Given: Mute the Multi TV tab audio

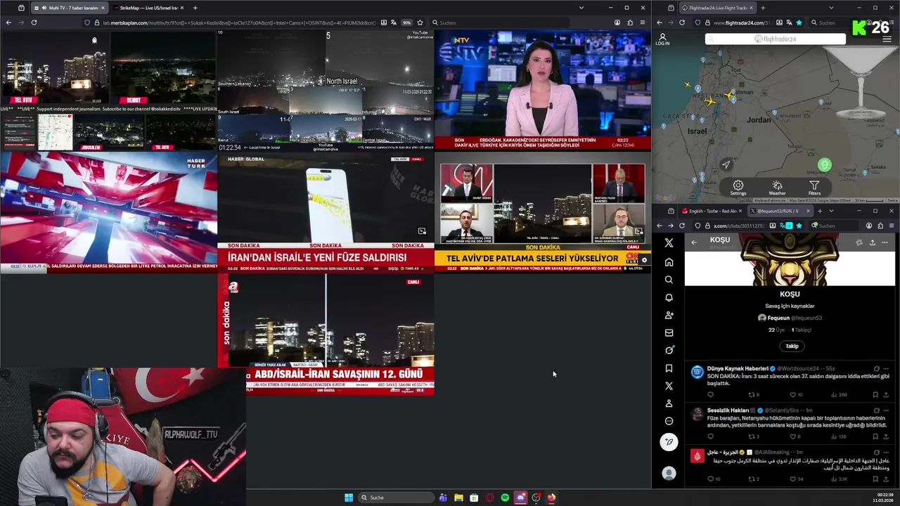Looking at the screenshot, I should coord(45,8).
